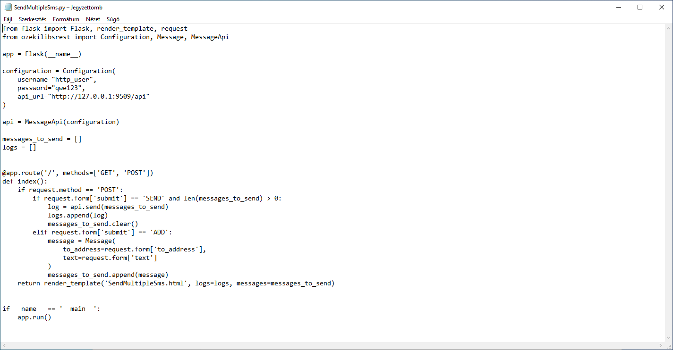This screenshot has width=673, height=350.
Task: Open the Fájl menu
Action: click(x=8, y=19)
